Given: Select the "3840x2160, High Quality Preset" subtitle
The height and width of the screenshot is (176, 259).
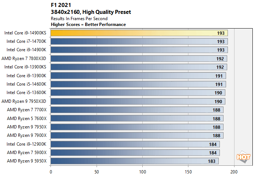Looking at the screenshot, I should click(91, 12).
